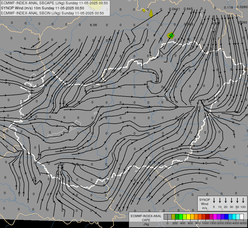Image resolution: width=248 pixels, height=228 pixels.
Task: Pick the pure yellow CAPE legend swatch
Action: 188,217
